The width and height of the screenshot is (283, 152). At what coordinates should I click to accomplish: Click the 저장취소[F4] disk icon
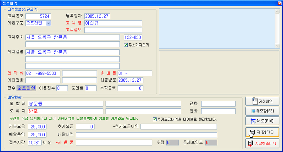coord(250,143)
